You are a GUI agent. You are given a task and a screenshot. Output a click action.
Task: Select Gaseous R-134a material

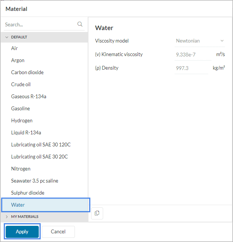tap(29, 96)
